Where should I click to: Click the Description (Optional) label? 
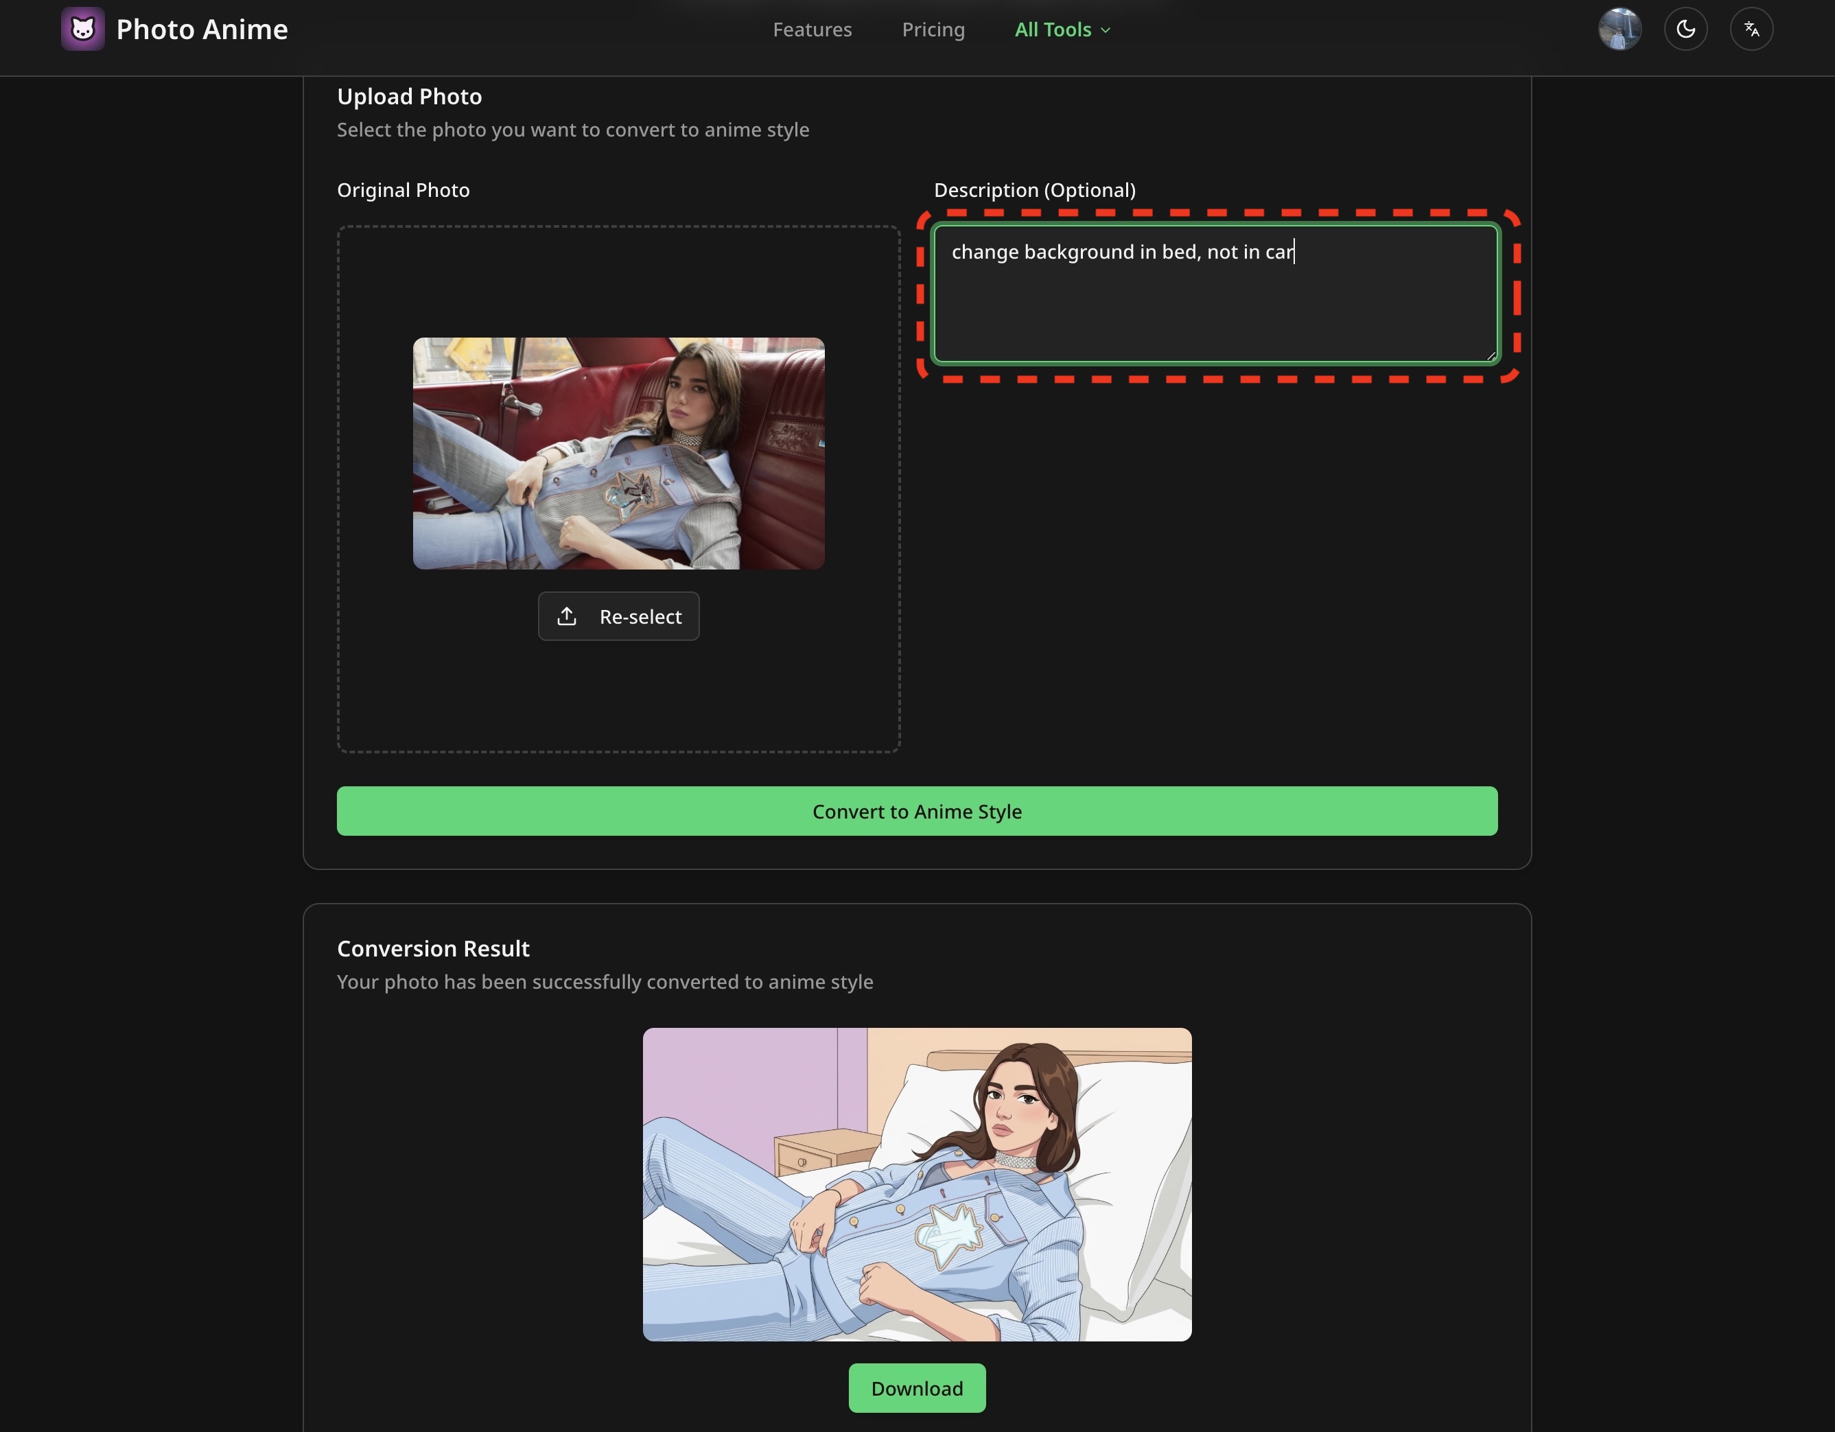tap(1034, 190)
